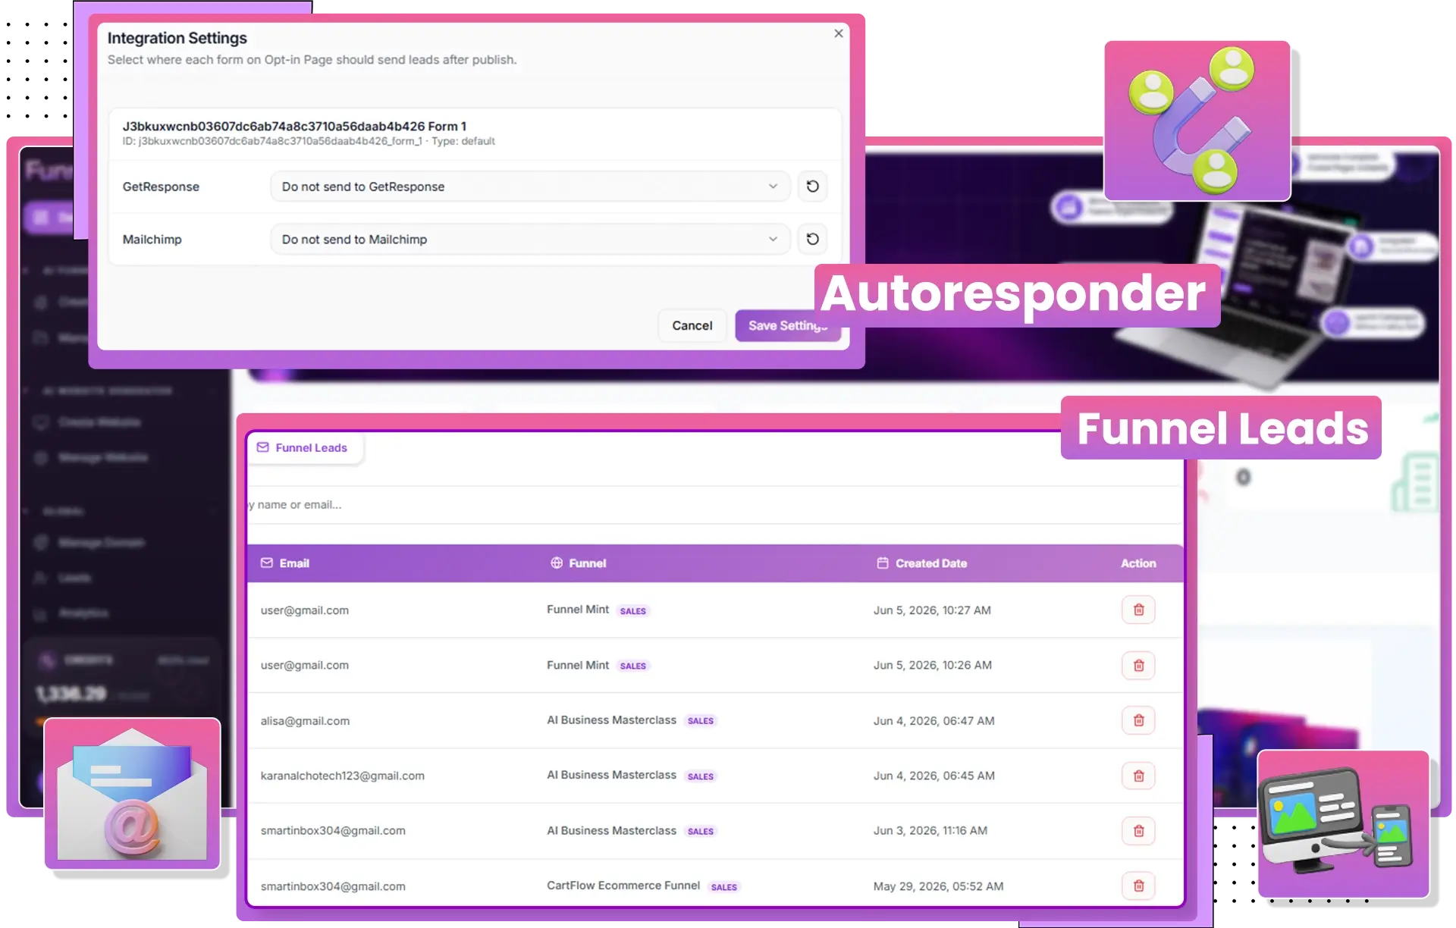Image resolution: width=1456 pixels, height=928 pixels.
Task: Focus the name or email search field
Action: pyautogui.click(x=714, y=505)
